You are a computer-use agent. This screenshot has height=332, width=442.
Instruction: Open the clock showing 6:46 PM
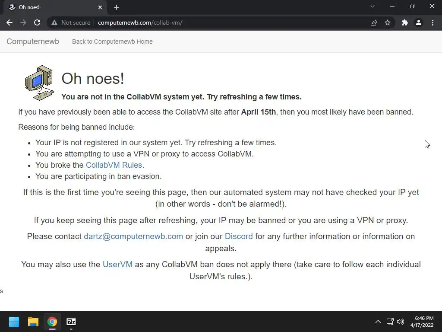[422, 322]
